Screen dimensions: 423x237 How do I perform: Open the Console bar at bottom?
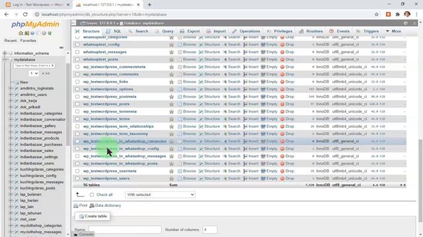tap(84, 234)
